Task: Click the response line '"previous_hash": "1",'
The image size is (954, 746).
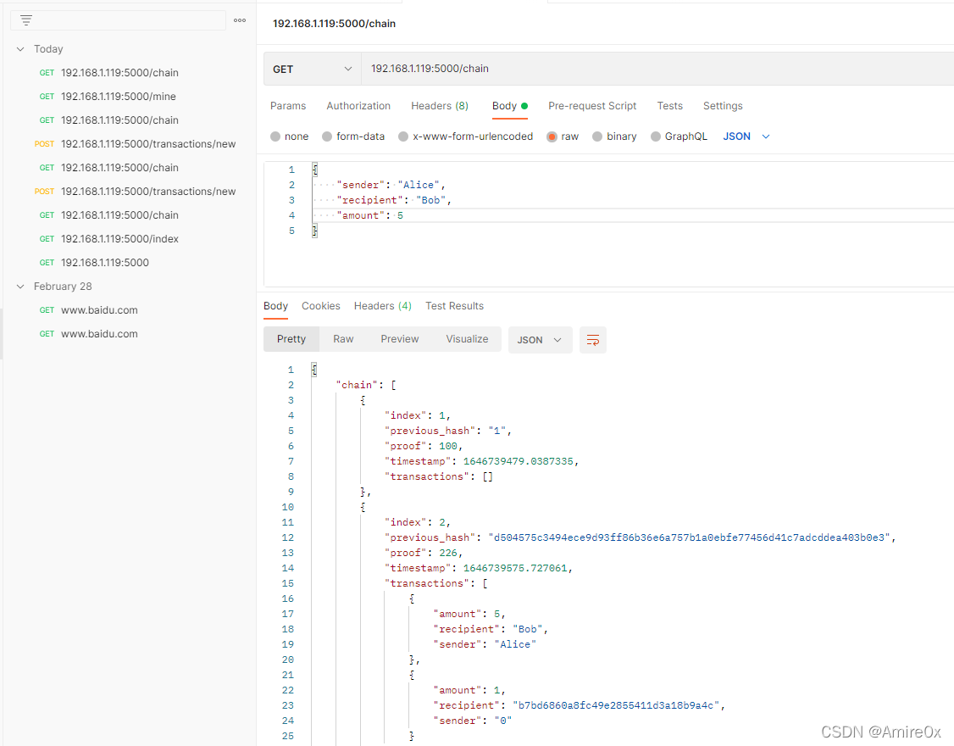Action: pos(448,431)
